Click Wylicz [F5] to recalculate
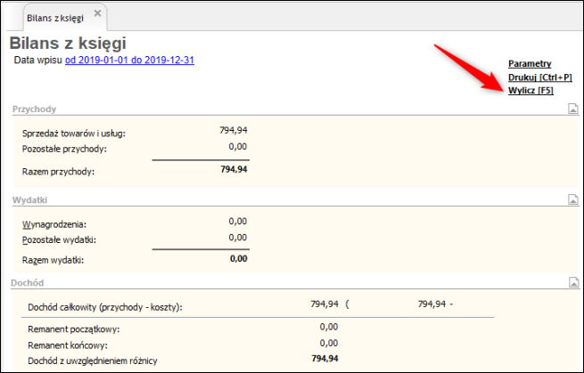The image size is (584, 373). coord(531,91)
